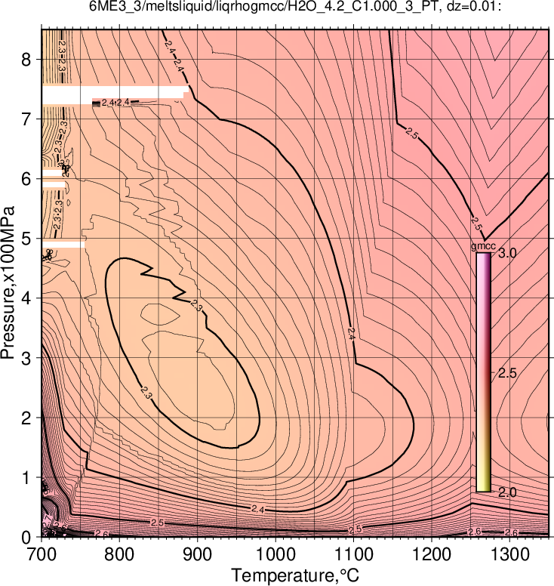Click the 1200 tick label on temperature axis
The image size is (554, 586).
pos(432,554)
